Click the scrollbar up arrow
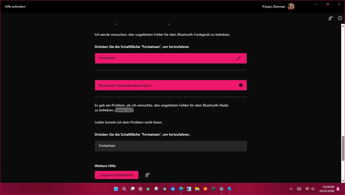This screenshot has height=195, width=345. (343, 26)
